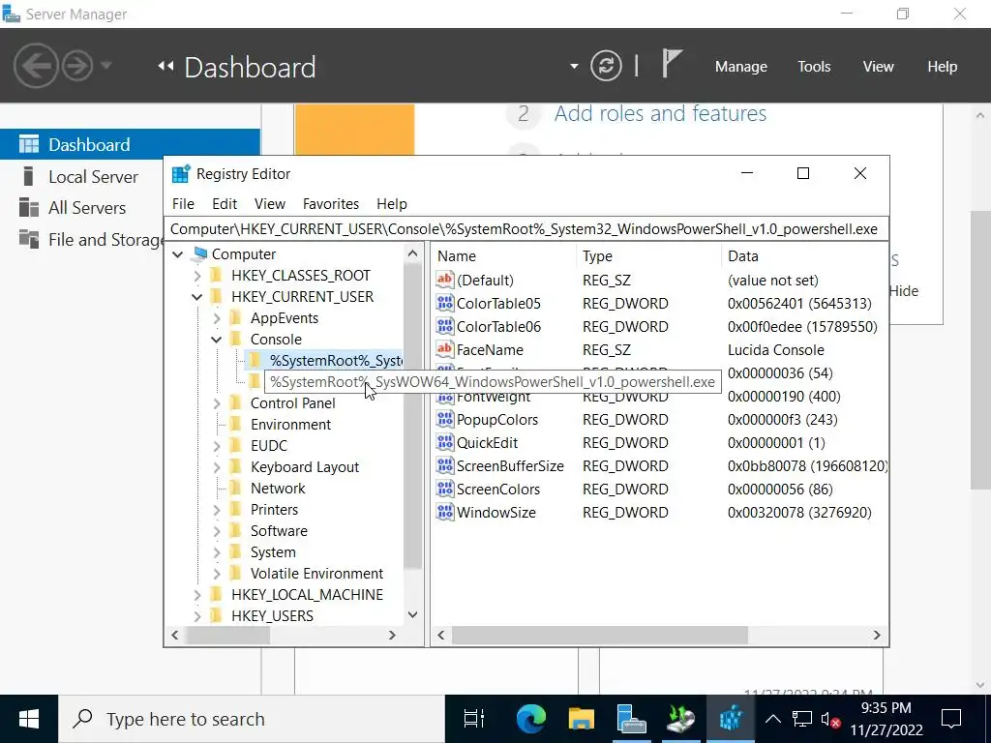Select the ScreenColors DWORD icon

(445, 489)
